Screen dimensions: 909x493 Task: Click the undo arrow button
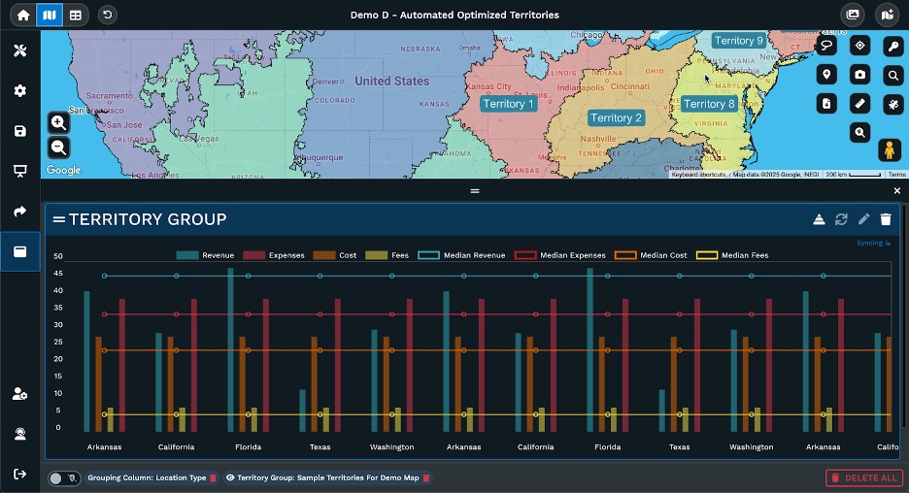107,15
